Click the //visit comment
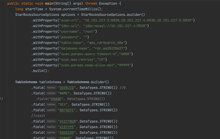The image size is (220, 139). [x=38, y=116]
